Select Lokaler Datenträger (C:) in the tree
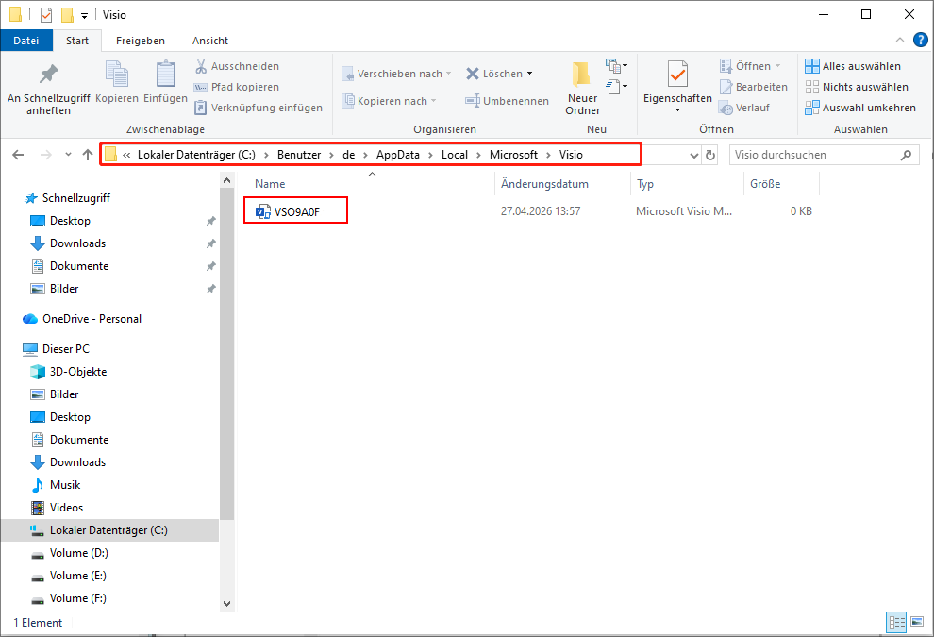The image size is (934, 637). click(108, 529)
